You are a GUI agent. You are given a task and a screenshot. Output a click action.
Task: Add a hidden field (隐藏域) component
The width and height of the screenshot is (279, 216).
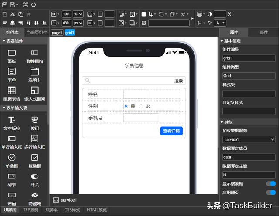(x=35, y=199)
